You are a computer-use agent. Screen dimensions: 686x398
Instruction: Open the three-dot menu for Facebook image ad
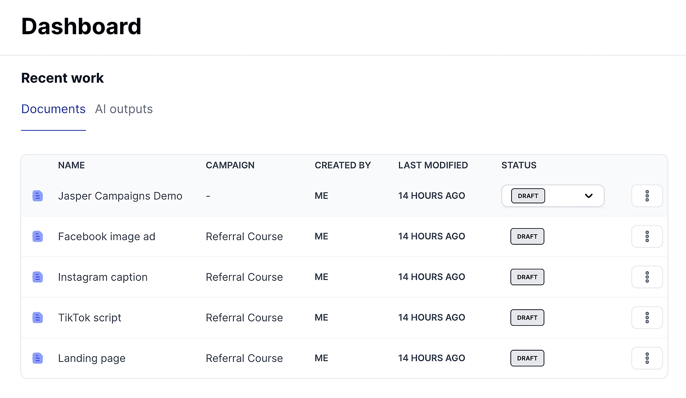647,236
